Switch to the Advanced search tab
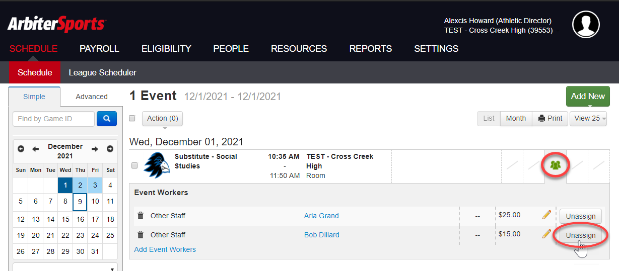The height and width of the screenshot is (271, 619). pos(92,97)
